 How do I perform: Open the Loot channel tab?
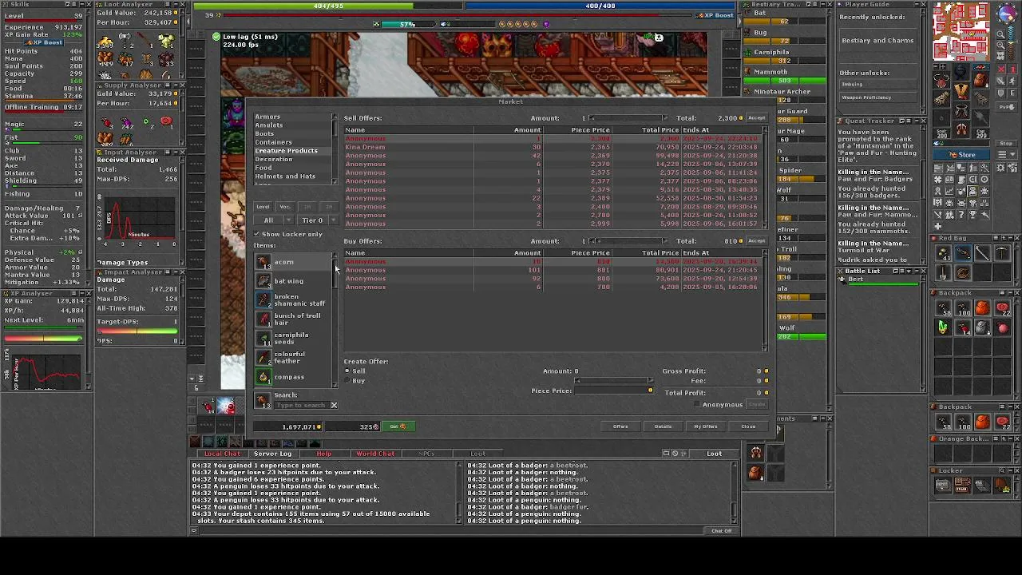[477, 454]
